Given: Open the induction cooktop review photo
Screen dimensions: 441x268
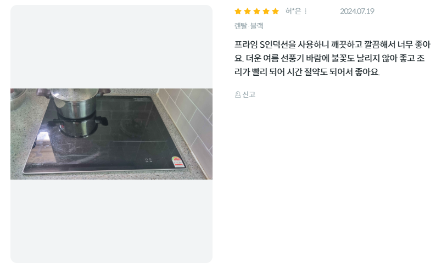Looking at the screenshot, I should click(x=111, y=134).
